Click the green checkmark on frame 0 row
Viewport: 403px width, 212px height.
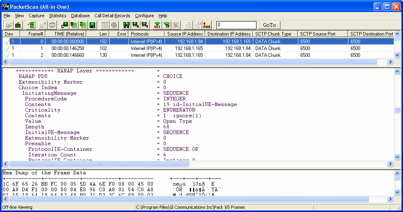(7, 42)
